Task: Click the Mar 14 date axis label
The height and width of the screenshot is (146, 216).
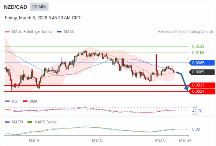Action: pyautogui.click(x=185, y=140)
